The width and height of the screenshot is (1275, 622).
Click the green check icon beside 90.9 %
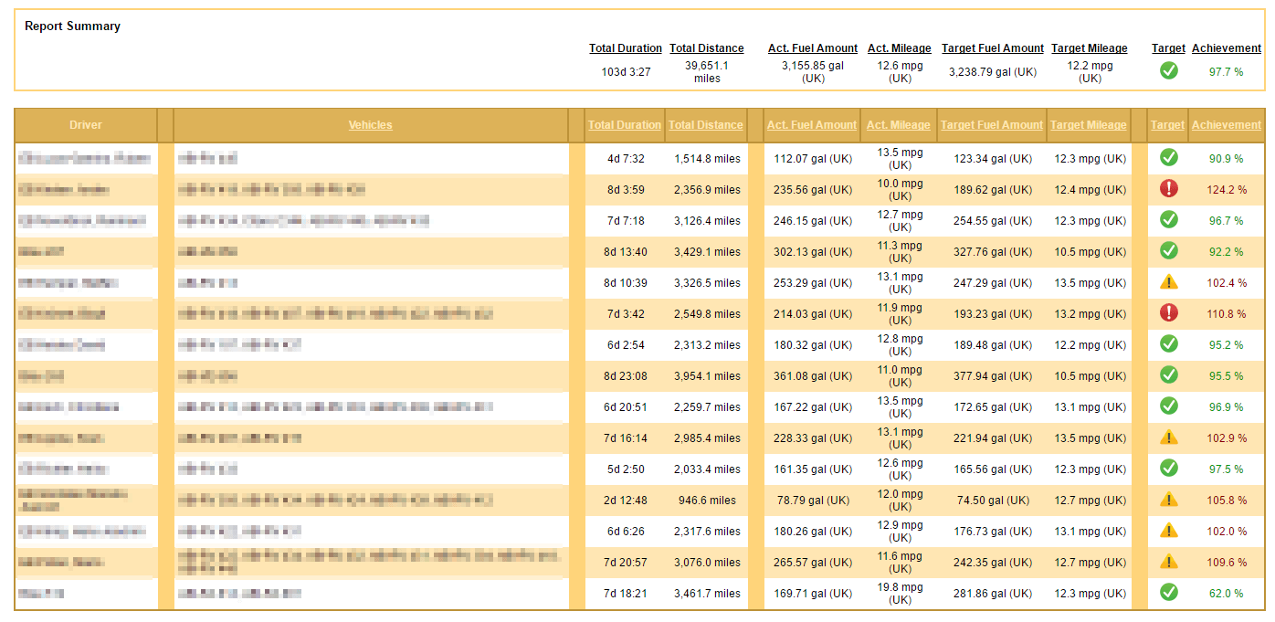pyautogui.click(x=1168, y=157)
